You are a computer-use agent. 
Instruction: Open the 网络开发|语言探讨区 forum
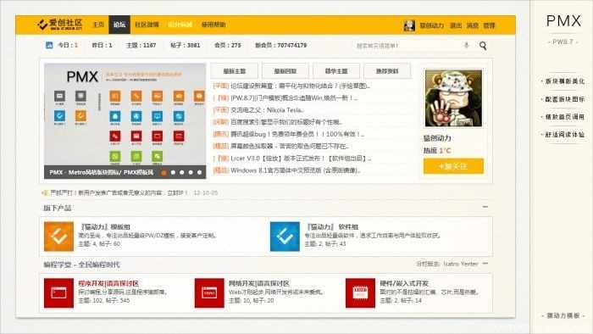tap(259, 283)
